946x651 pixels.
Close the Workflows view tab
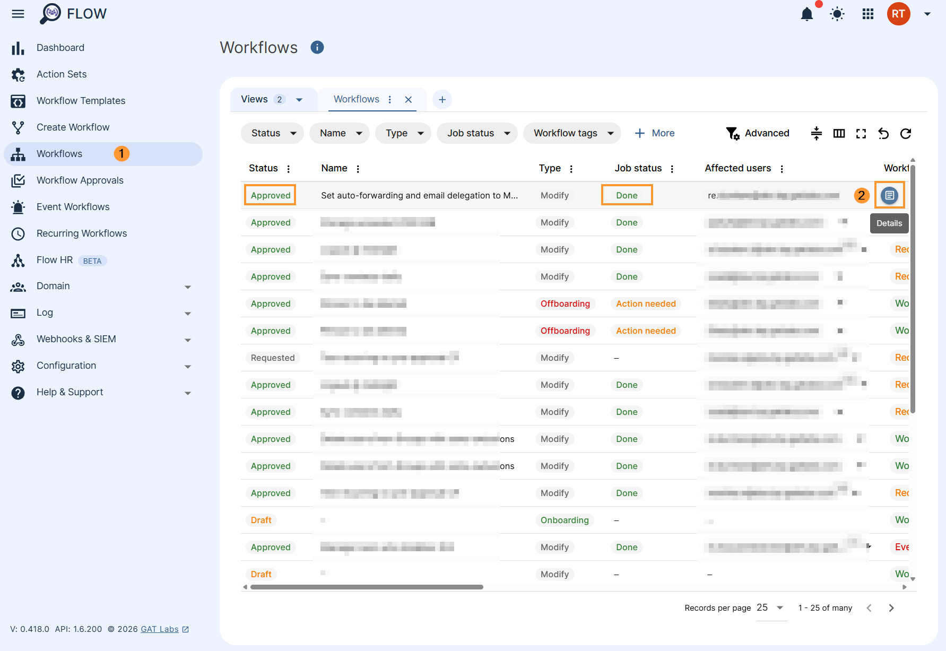[x=408, y=99]
